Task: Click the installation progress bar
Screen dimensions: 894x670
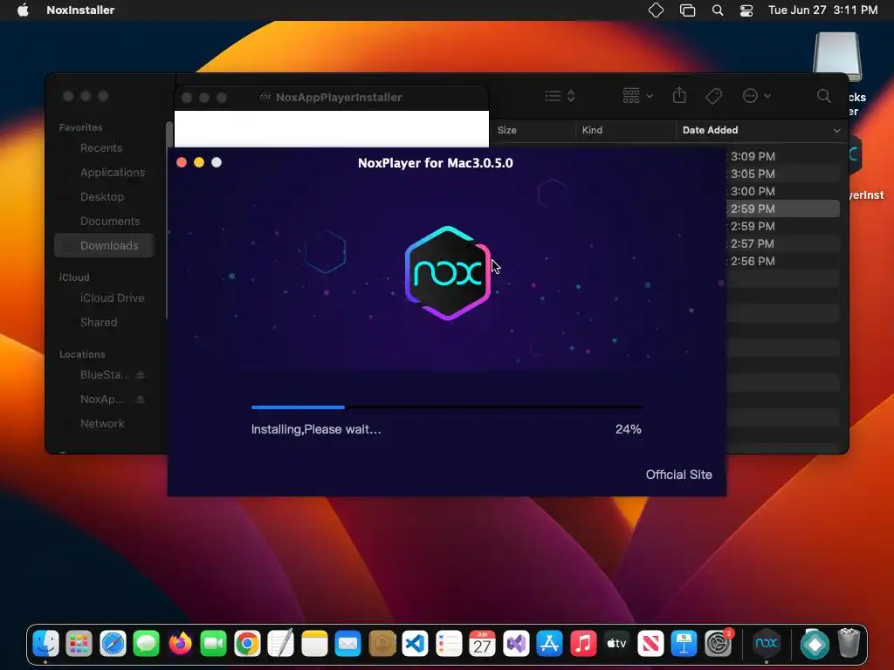Action: click(447, 407)
